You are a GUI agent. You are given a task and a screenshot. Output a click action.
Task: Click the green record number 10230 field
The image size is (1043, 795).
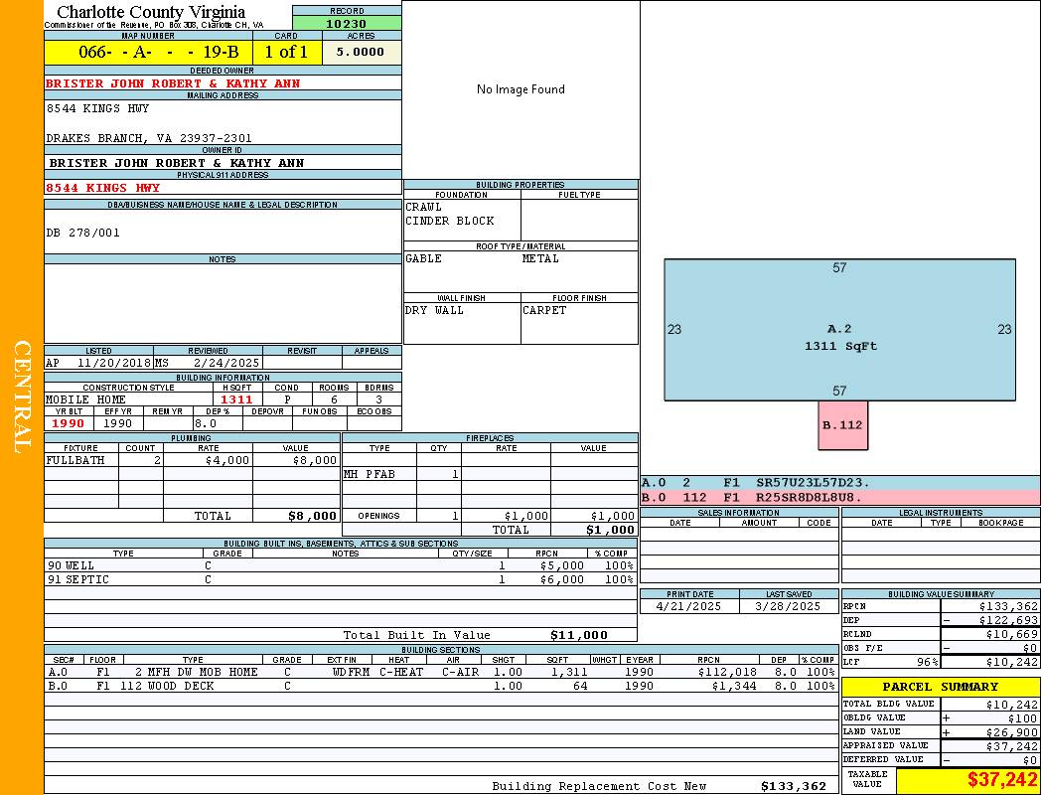(347, 24)
